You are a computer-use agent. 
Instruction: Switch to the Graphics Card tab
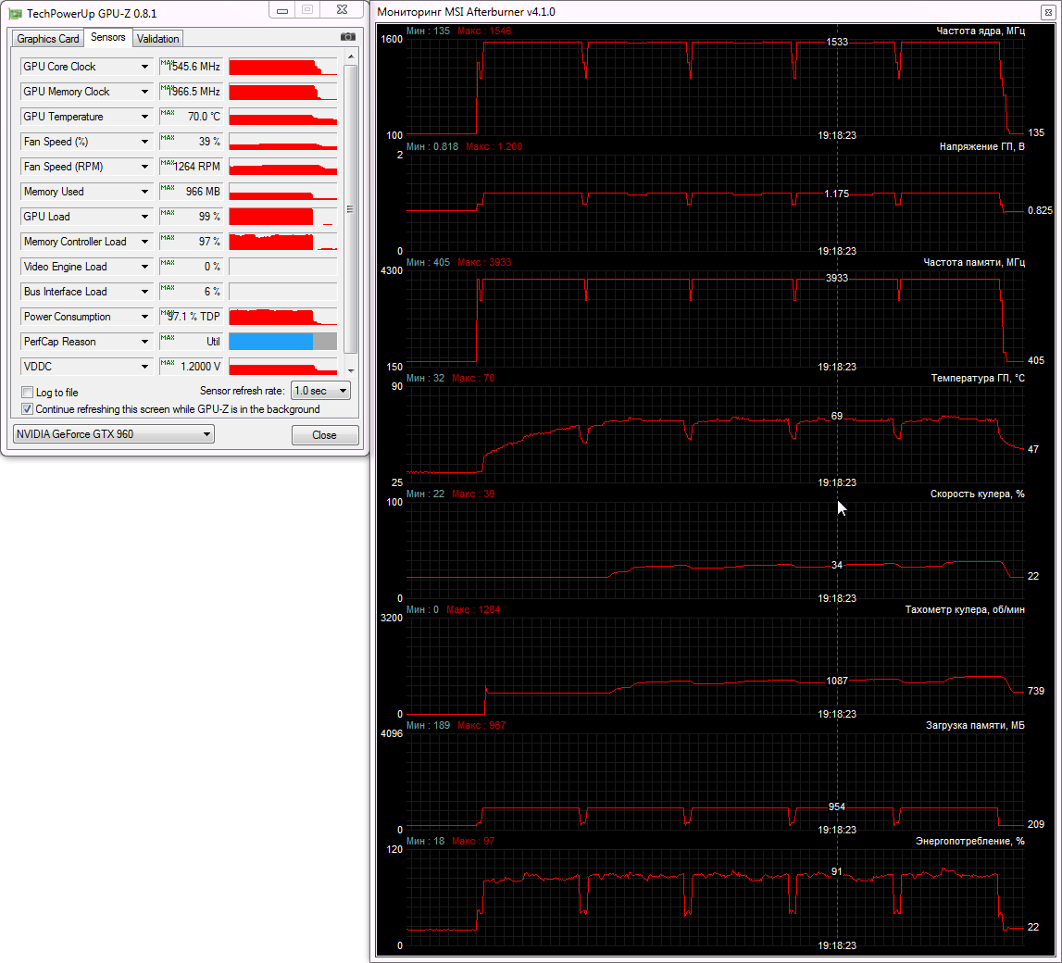tap(48, 39)
